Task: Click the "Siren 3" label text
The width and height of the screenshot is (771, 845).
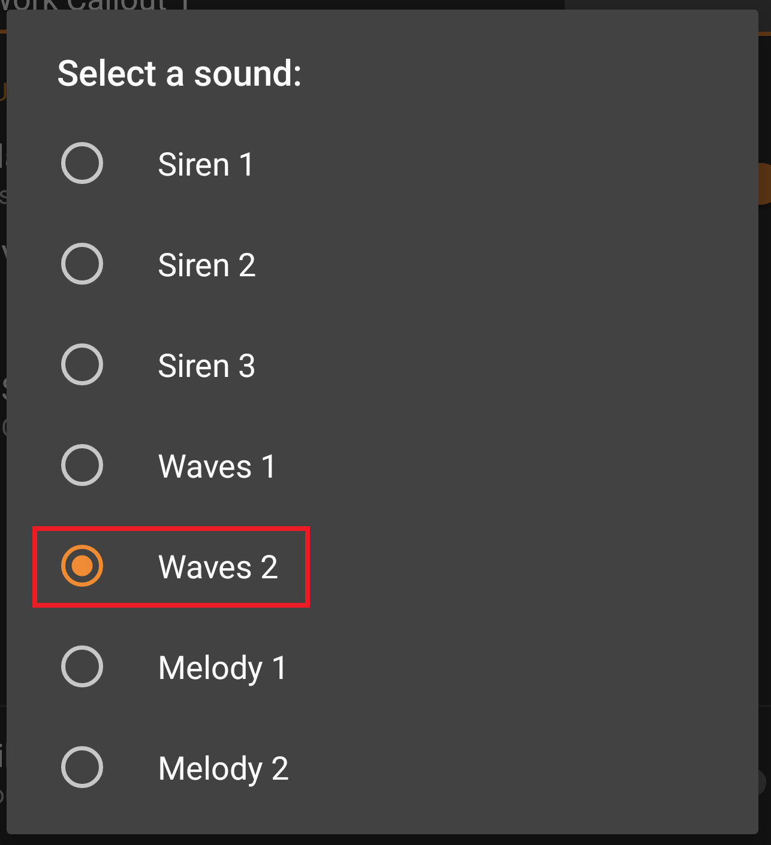Action: (x=207, y=366)
